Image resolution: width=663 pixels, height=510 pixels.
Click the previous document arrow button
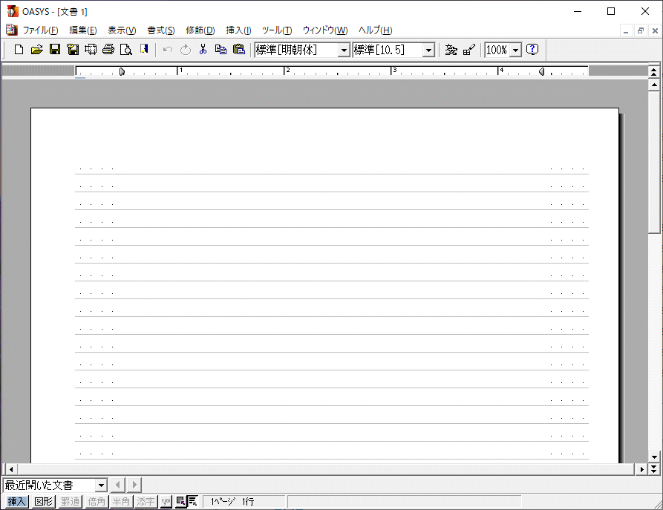(118, 485)
